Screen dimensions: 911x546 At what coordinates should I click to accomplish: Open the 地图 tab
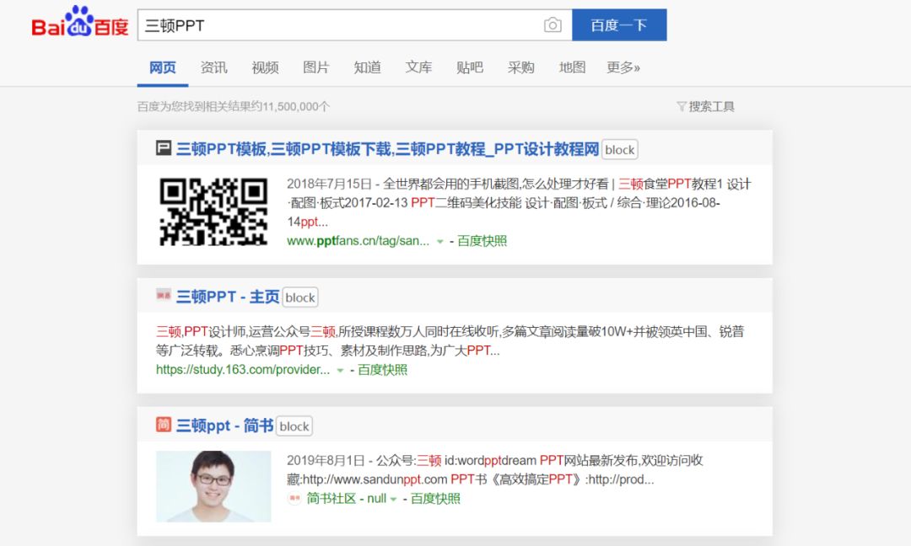coord(572,67)
